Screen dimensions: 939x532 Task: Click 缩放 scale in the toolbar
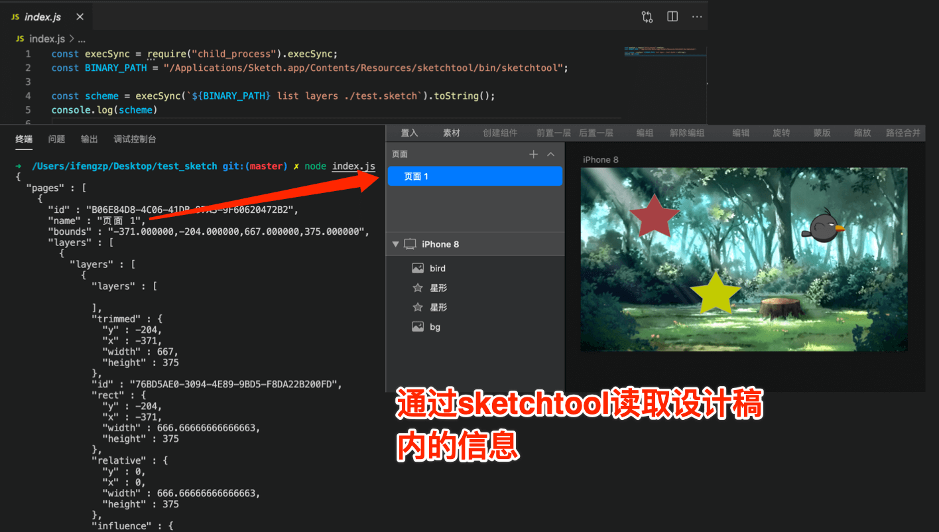coord(862,133)
